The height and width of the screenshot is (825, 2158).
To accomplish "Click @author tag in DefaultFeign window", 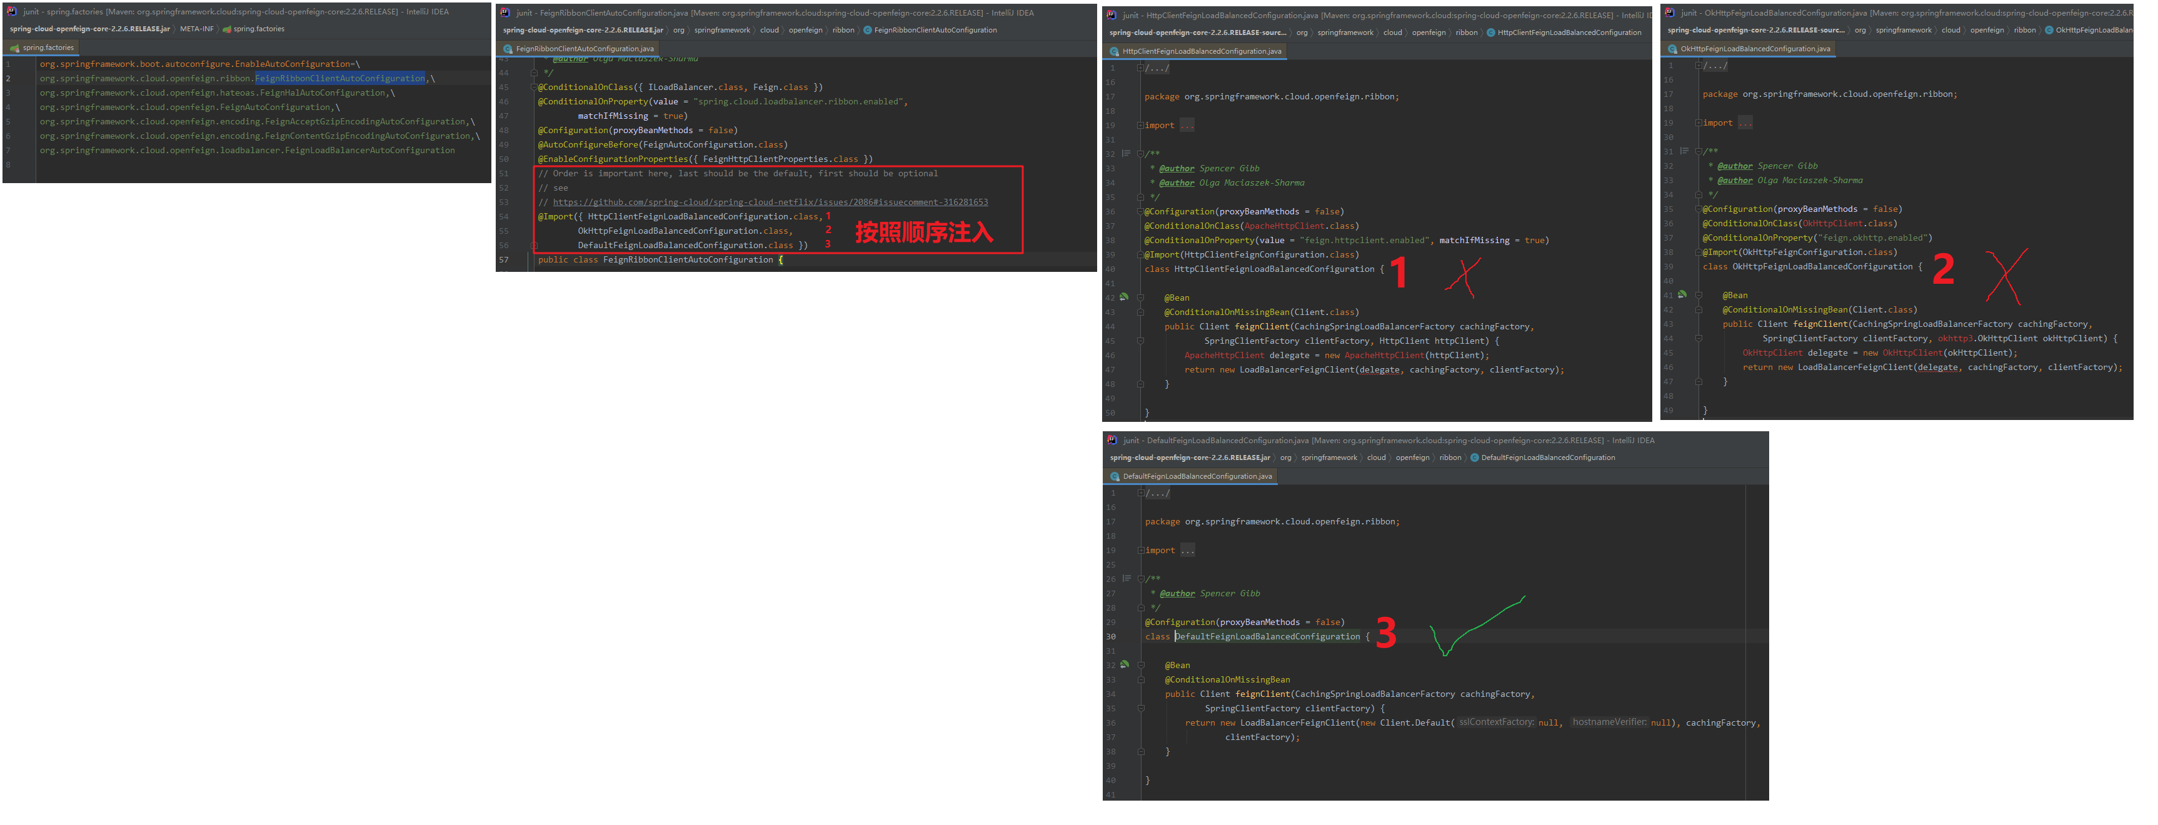I will click(x=1177, y=594).
